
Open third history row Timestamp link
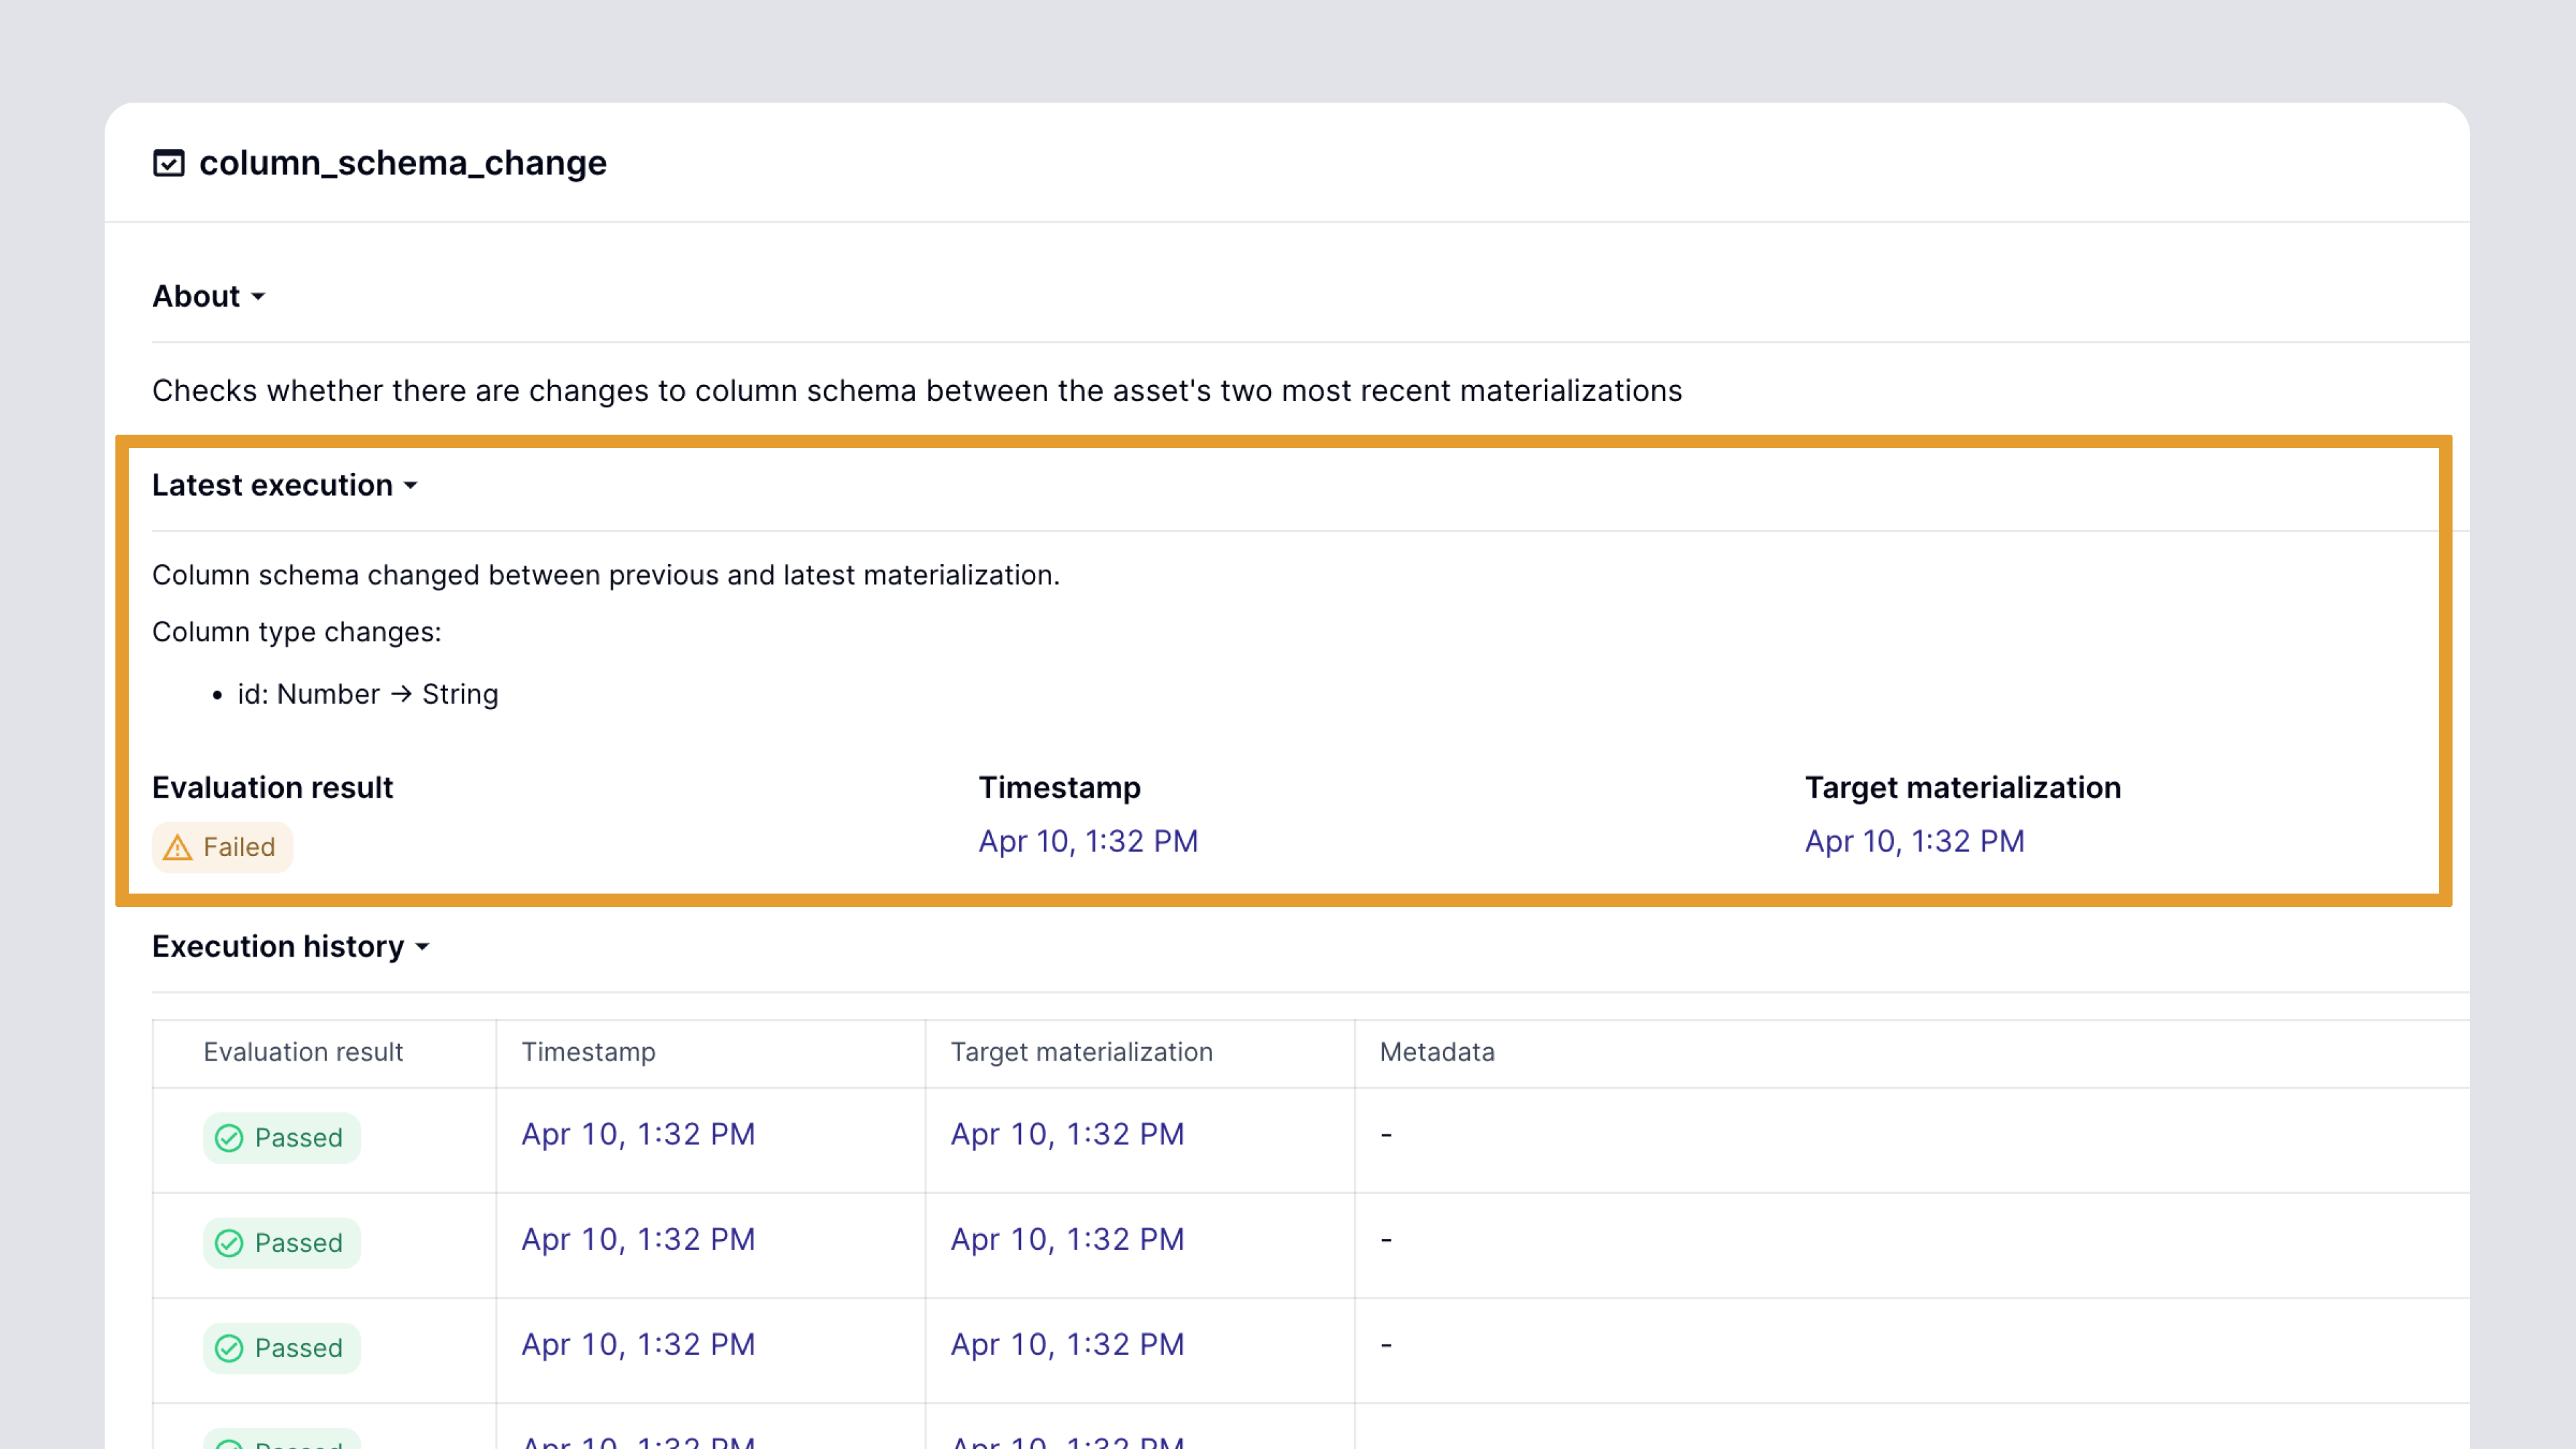coord(638,1344)
